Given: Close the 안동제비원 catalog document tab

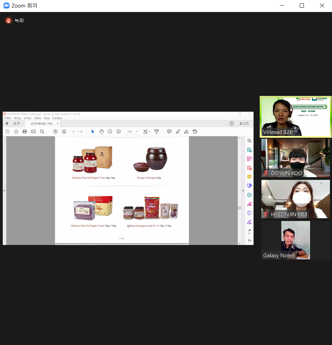Looking at the screenshot, I should [x=58, y=124].
